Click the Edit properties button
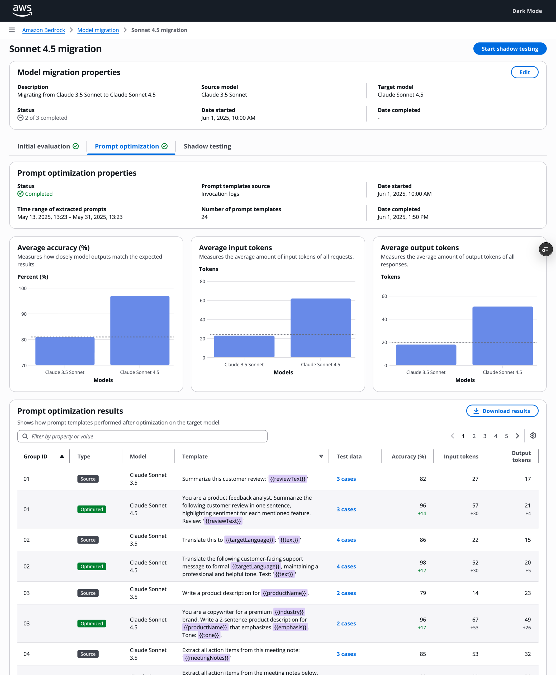This screenshot has width=556, height=675. click(524, 72)
